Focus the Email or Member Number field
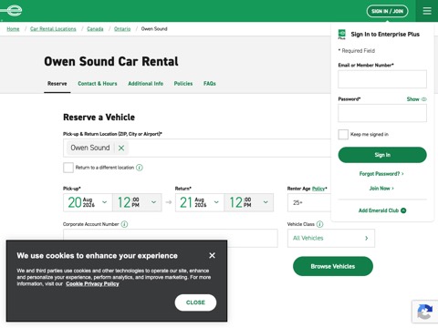 (x=382, y=79)
